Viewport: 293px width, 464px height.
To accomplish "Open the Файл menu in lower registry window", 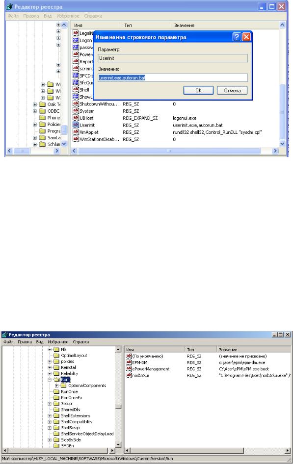I will pos(8,342).
